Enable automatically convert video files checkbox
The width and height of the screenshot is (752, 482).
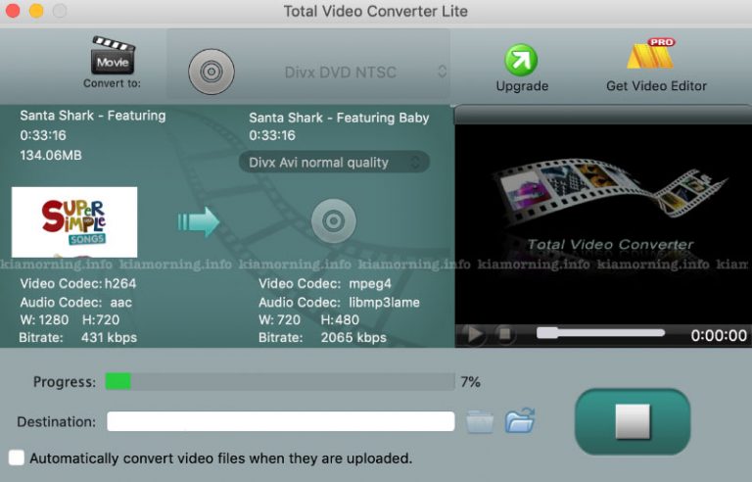17,458
